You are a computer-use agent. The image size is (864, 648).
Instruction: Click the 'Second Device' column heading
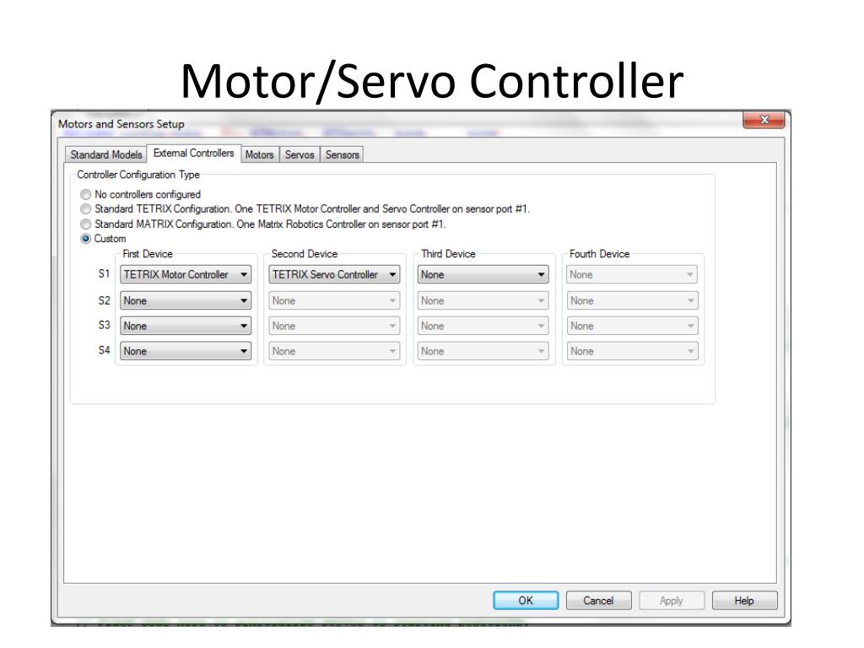[x=304, y=254]
